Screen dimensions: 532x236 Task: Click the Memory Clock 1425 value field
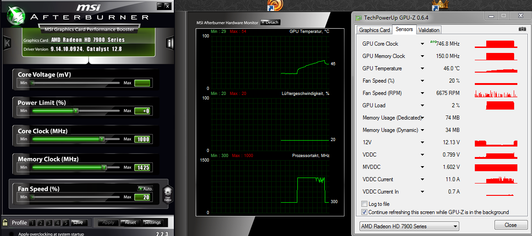point(142,167)
